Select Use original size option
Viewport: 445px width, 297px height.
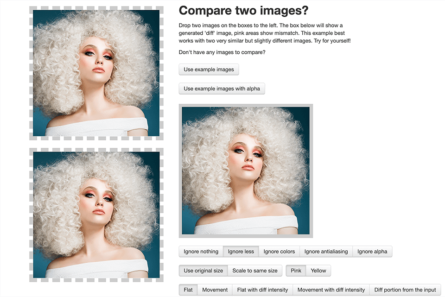pyautogui.click(x=203, y=271)
